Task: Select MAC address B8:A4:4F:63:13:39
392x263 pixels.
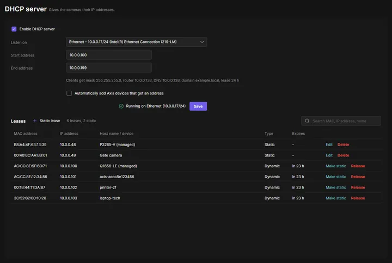Action: (x=30, y=145)
